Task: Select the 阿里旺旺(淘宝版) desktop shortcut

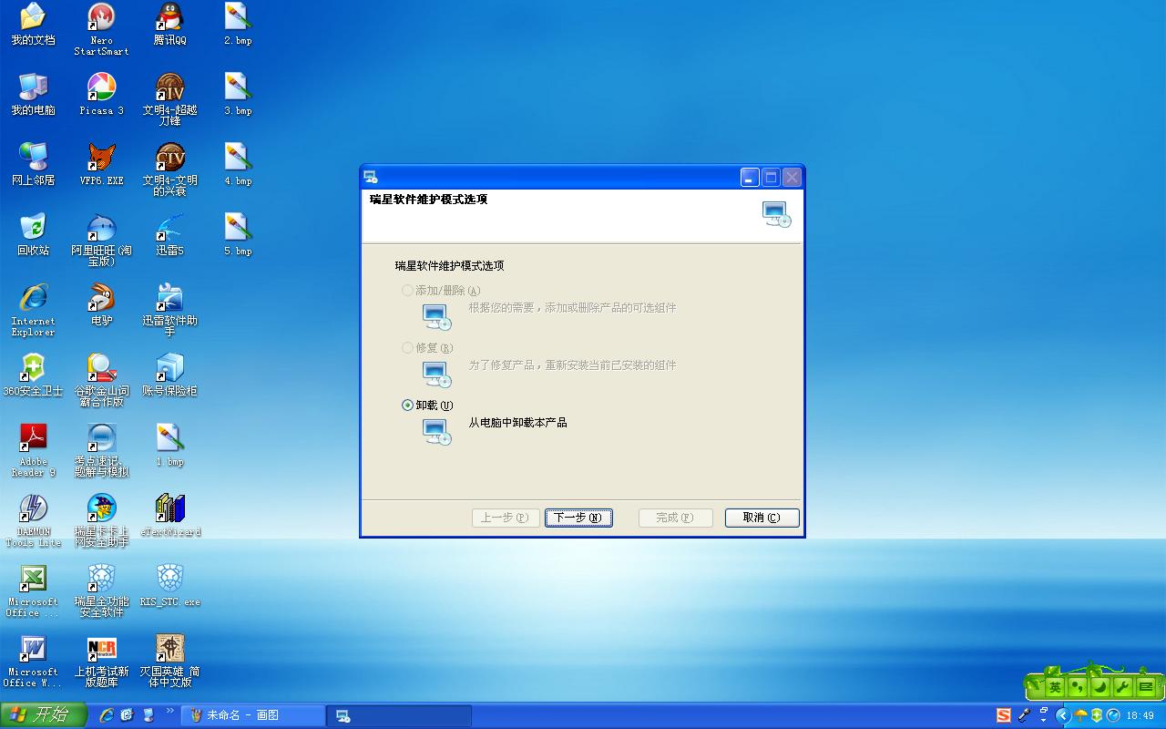Action: click(x=101, y=240)
